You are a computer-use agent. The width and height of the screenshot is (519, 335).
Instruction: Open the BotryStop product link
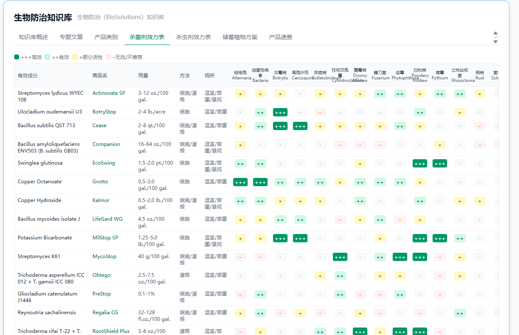coord(104,112)
